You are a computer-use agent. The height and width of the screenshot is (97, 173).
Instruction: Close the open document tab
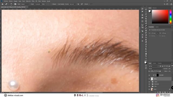tap(27, 7)
